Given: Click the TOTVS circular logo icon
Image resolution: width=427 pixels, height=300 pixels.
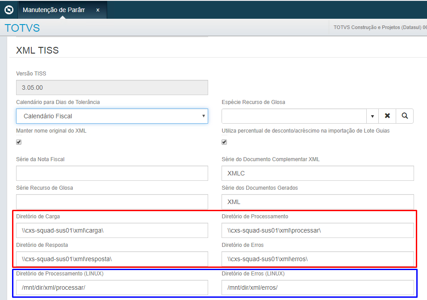Looking at the screenshot, I should 9,10.
